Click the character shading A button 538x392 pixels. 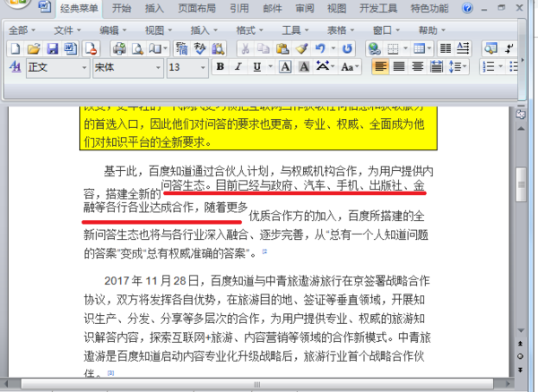tap(304, 67)
